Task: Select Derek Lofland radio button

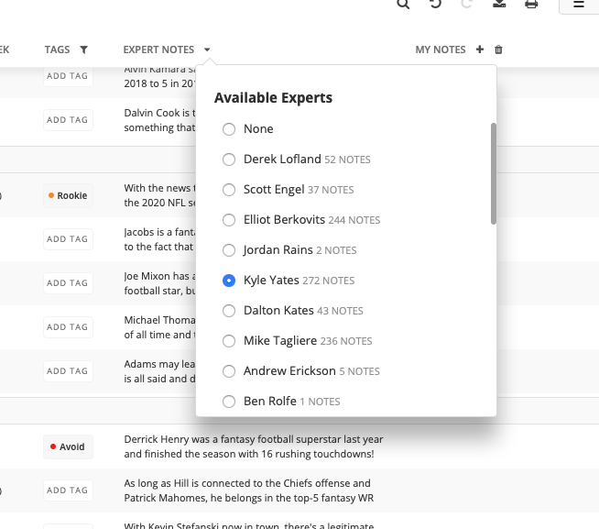Action: [x=229, y=160]
